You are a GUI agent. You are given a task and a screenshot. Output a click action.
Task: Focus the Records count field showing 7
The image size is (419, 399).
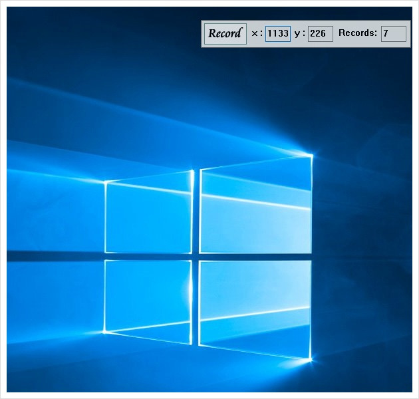pos(394,34)
